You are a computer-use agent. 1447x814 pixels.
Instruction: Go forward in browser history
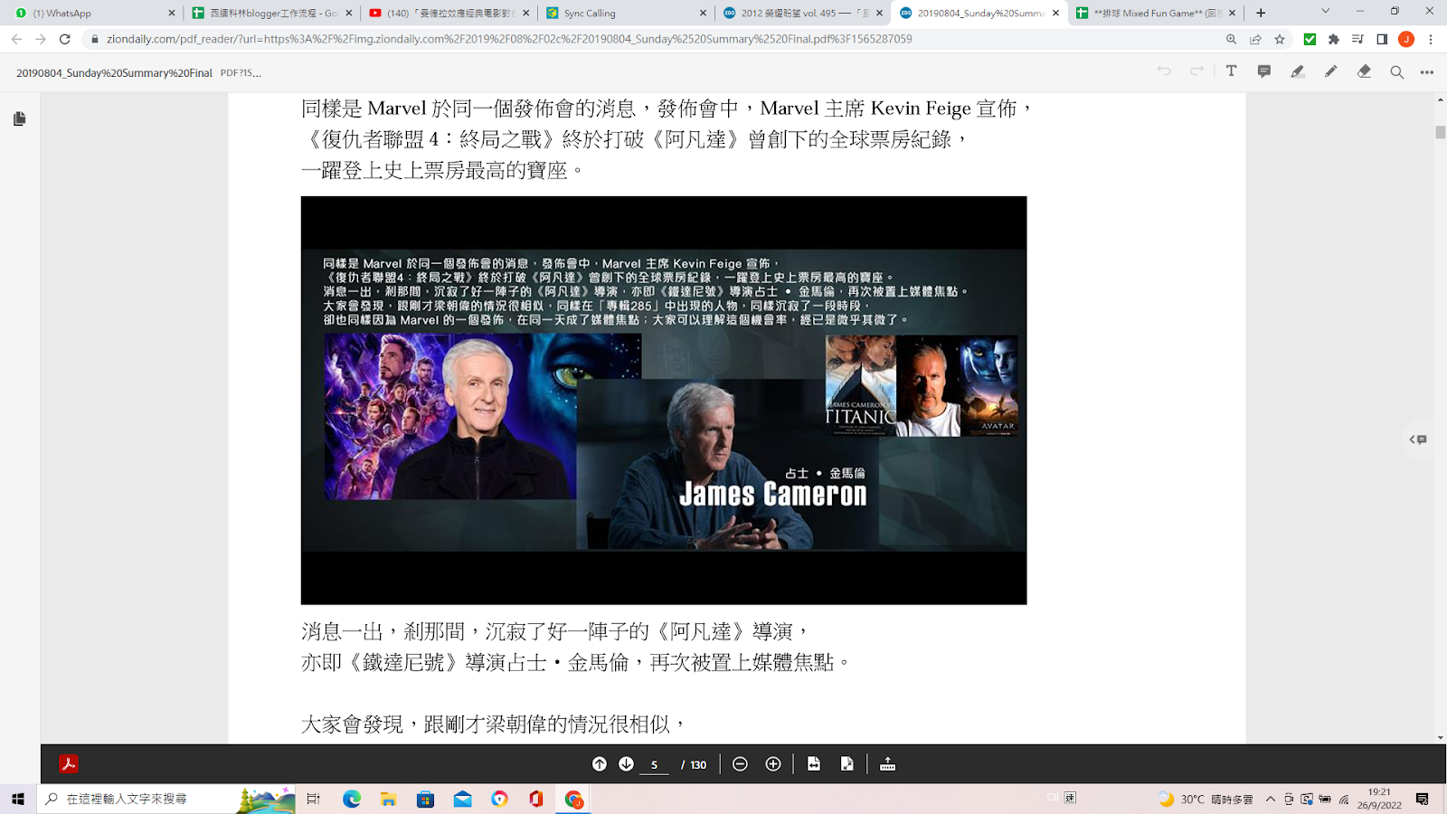coord(41,39)
